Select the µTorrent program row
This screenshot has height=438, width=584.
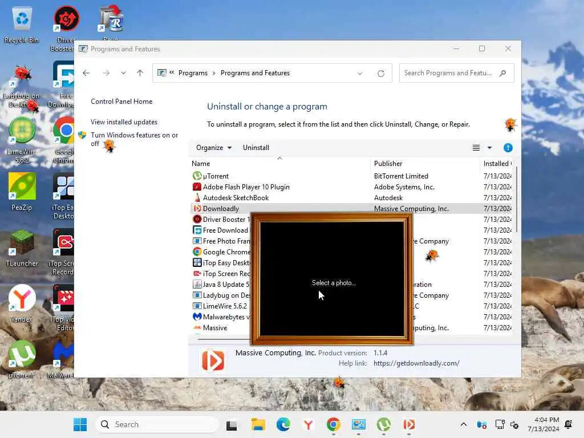coord(351,176)
